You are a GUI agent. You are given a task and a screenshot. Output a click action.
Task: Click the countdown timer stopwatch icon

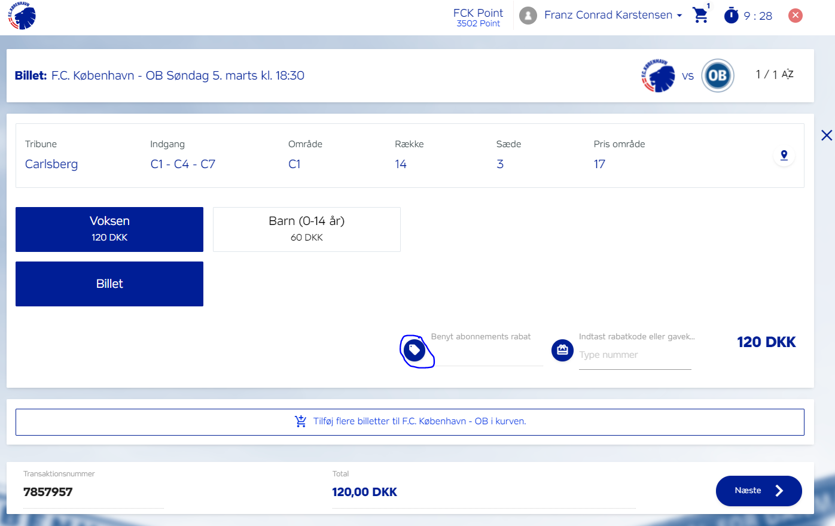tap(731, 16)
